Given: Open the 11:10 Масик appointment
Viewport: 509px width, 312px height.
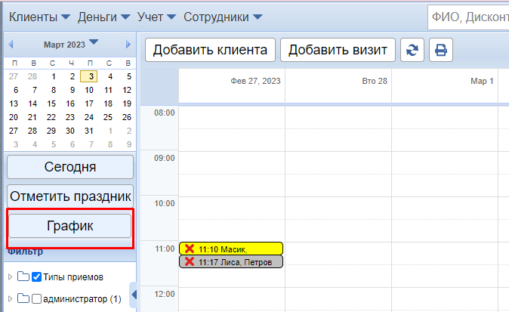Looking at the screenshot, I should tap(231, 249).
